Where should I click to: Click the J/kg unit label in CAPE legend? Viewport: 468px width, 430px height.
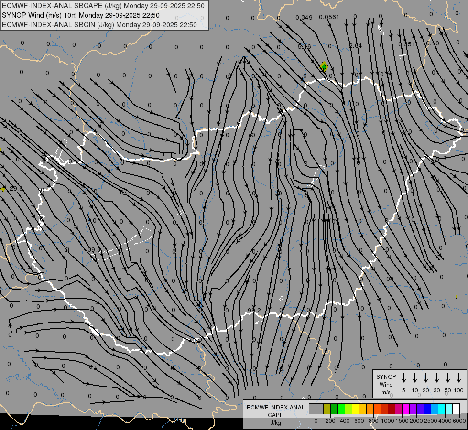[275, 423]
